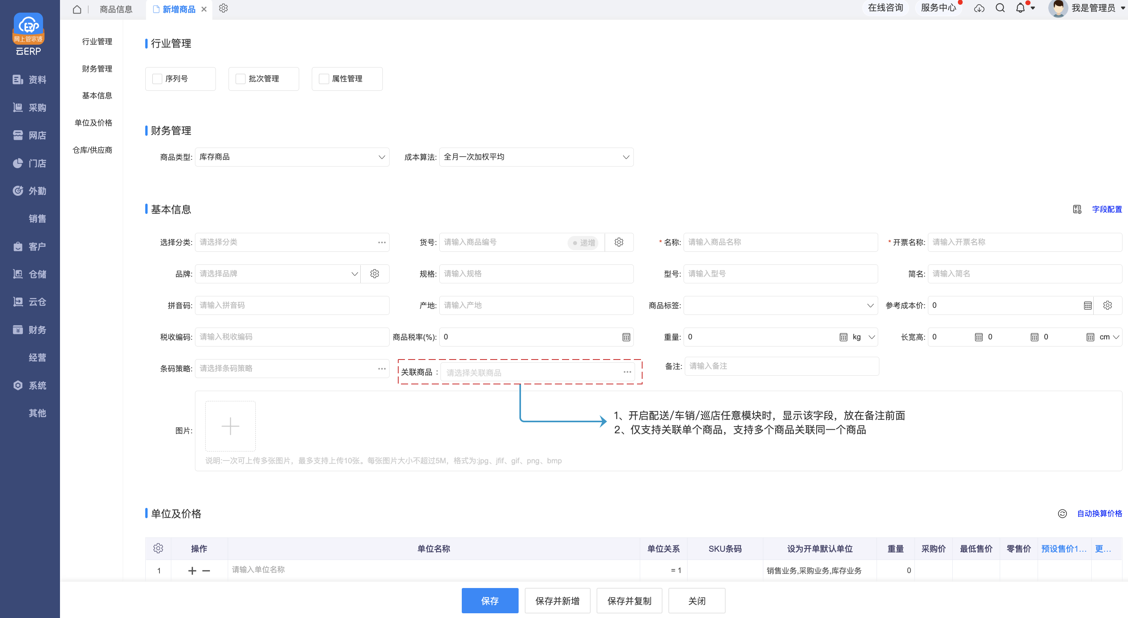Open the 门店 module in sidebar
The width and height of the screenshot is (1128, 618).
tap(30, 163)
